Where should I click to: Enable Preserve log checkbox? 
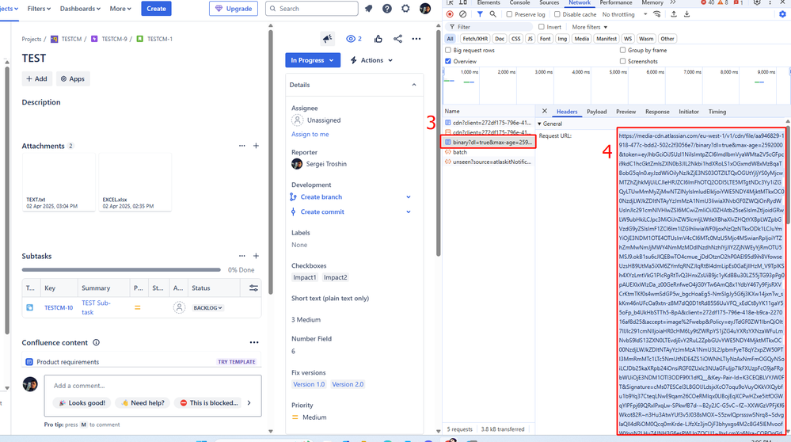[x=509, y=14]
